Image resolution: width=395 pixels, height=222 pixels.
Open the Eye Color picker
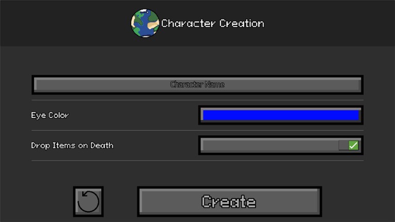[281, 115]
